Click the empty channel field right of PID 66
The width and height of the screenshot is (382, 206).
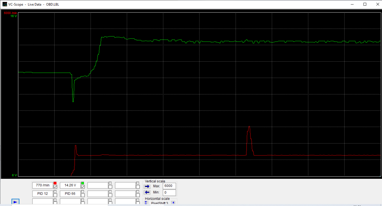click(x=98, y=193)
